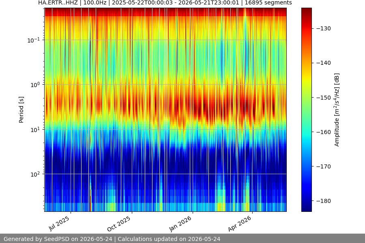Screen dimensions: 365x243
Task: Click the 10¹ period tick label
Action: pos(35,130)
